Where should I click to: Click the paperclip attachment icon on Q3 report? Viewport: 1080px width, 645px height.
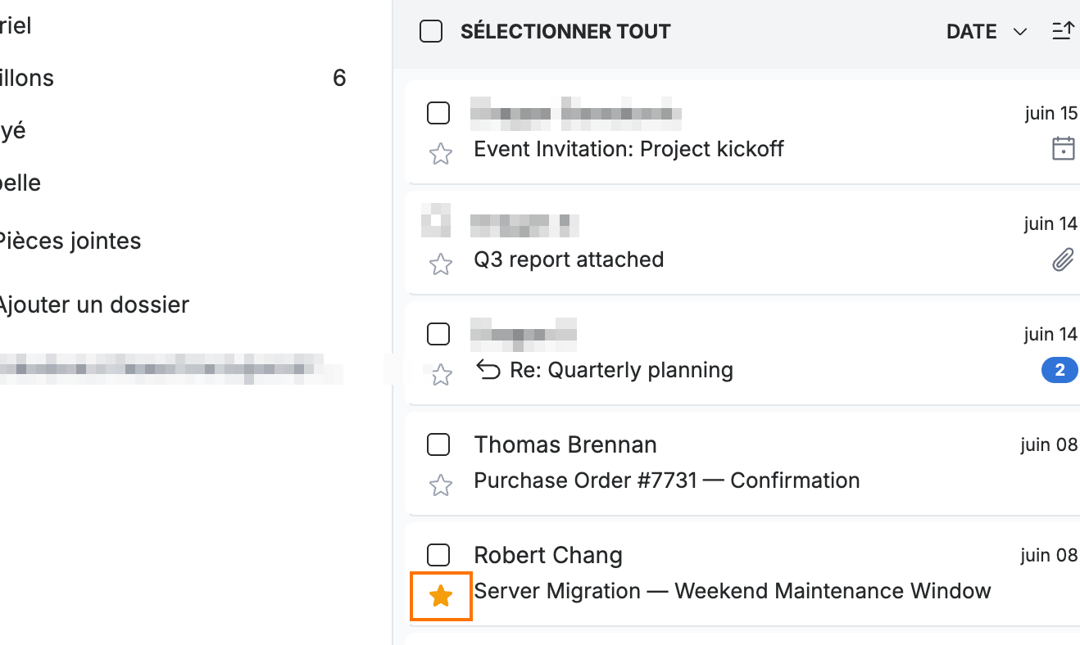tap(1063, 260)
